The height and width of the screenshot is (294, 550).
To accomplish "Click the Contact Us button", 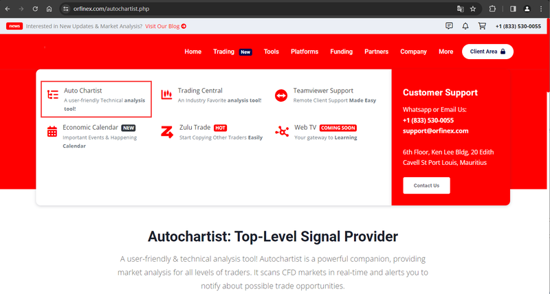I will point(426,185).
